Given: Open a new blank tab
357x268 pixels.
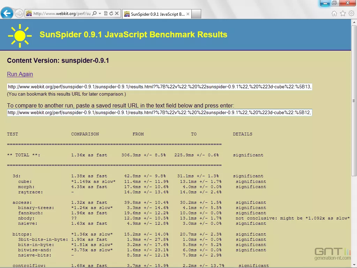Looking at the screenshot, I should 196,14.
